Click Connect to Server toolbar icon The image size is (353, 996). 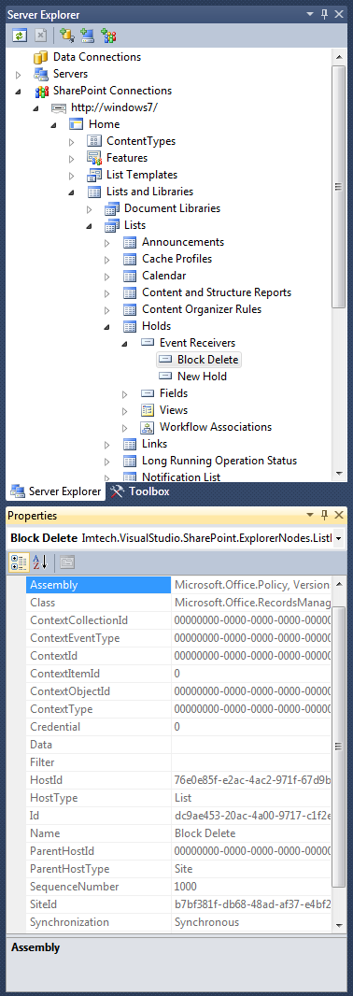(x=87, y=36)
